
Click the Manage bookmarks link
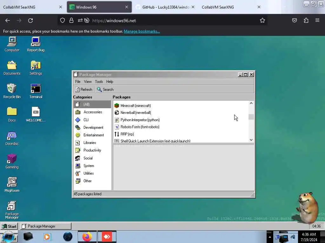(x=142, y=31)
